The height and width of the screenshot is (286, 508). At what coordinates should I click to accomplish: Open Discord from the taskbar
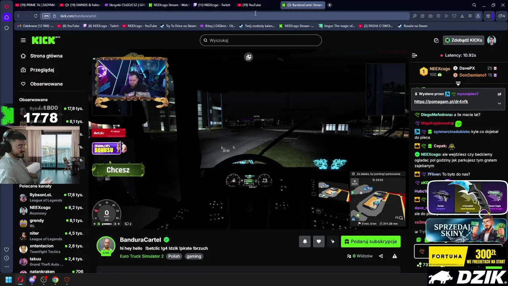click(32, 280)
